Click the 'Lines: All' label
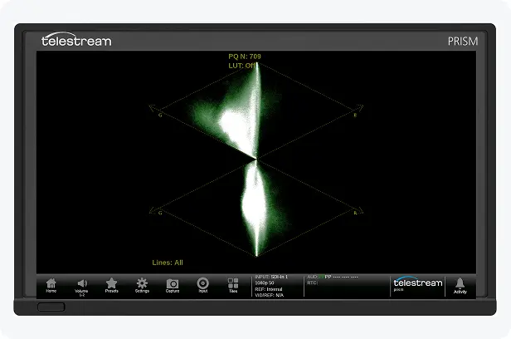The height and width of the screenshot is (339, 511). (168, 263)
